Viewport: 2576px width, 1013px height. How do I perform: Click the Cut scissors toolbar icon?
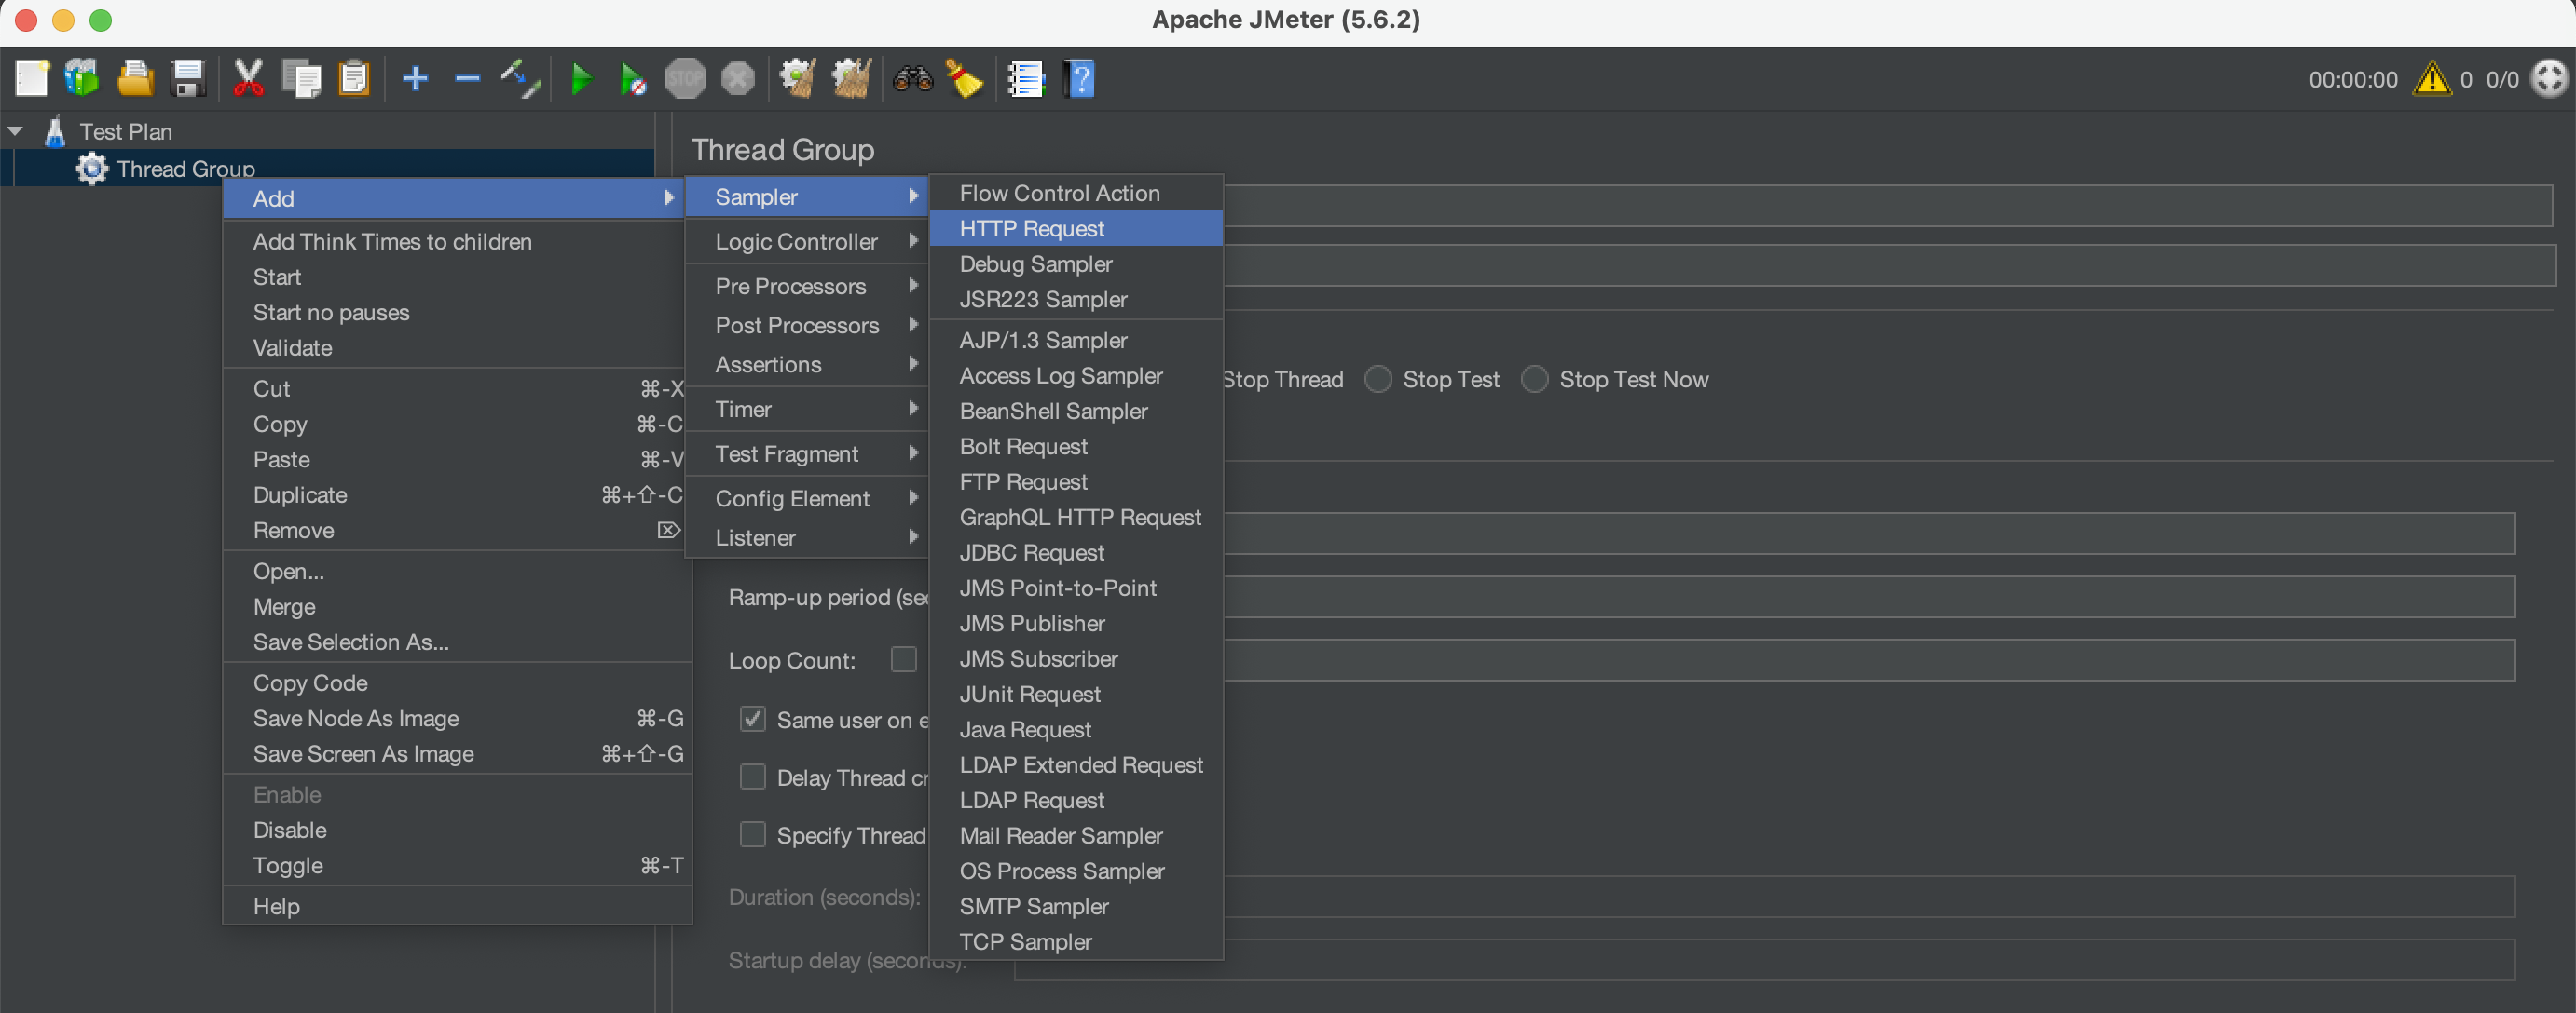click(x=248, y=79)
